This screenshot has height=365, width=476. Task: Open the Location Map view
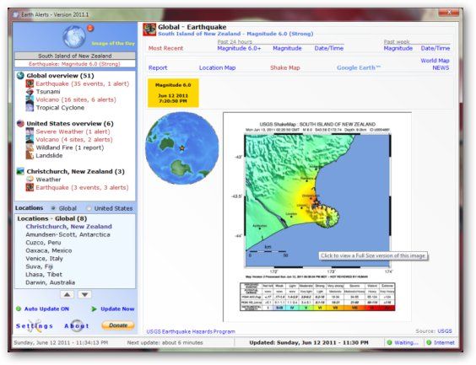[218, 68]
